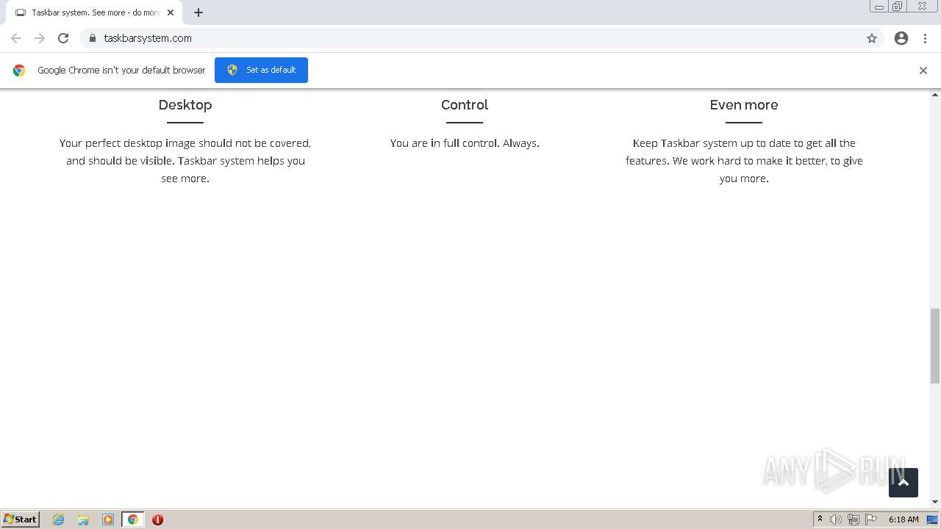Open Action Center flag icon
Viewport: 941px width, 529px height.
871,519
